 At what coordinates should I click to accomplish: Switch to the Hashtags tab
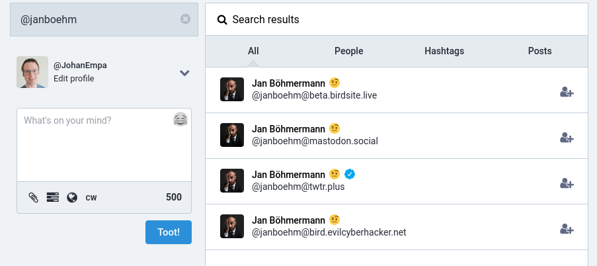tap(444, 51)
